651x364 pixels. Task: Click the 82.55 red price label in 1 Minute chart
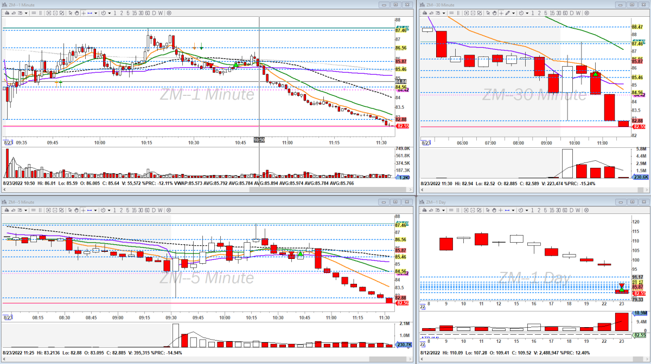click(403, 126)
